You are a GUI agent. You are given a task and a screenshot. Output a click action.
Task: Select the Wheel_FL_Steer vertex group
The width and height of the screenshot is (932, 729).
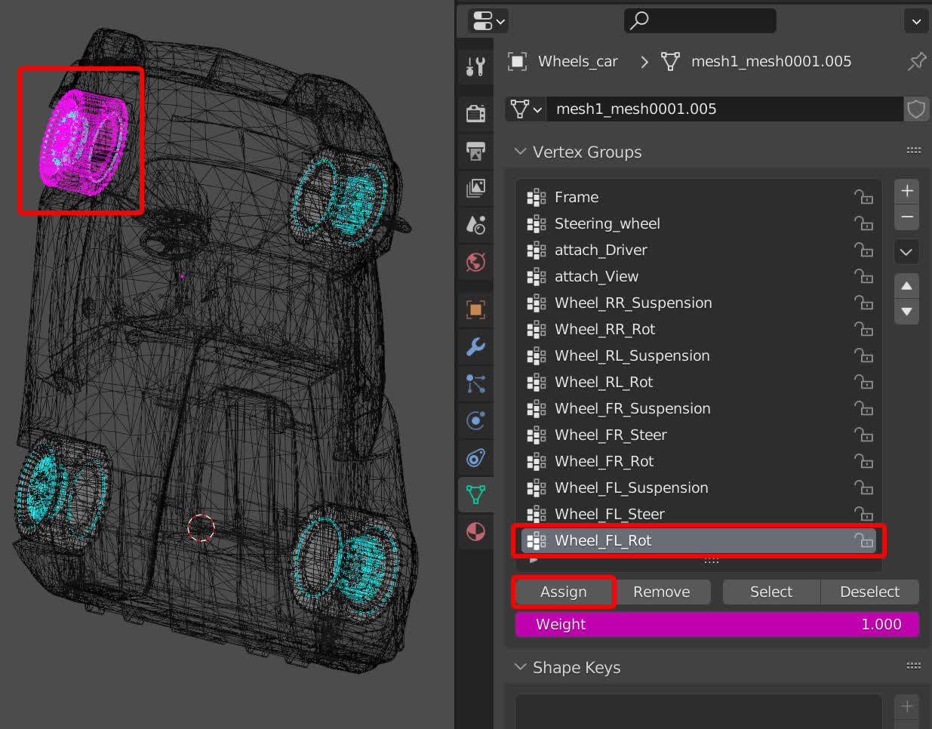[698, 514]
